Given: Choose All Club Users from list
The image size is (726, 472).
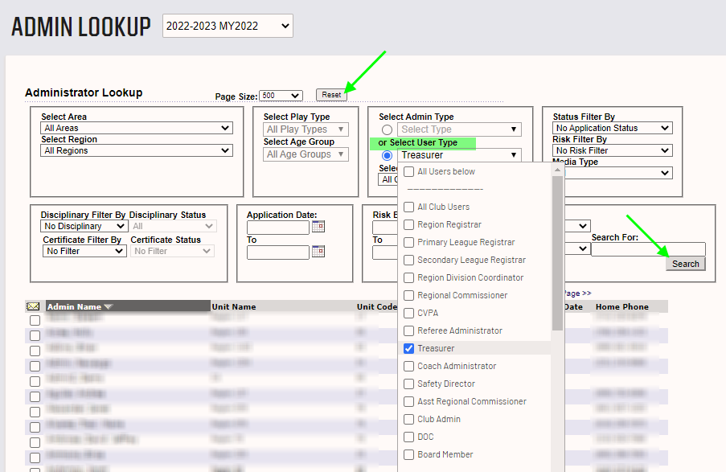Looking at the screenshot, I should click(409, 207).
